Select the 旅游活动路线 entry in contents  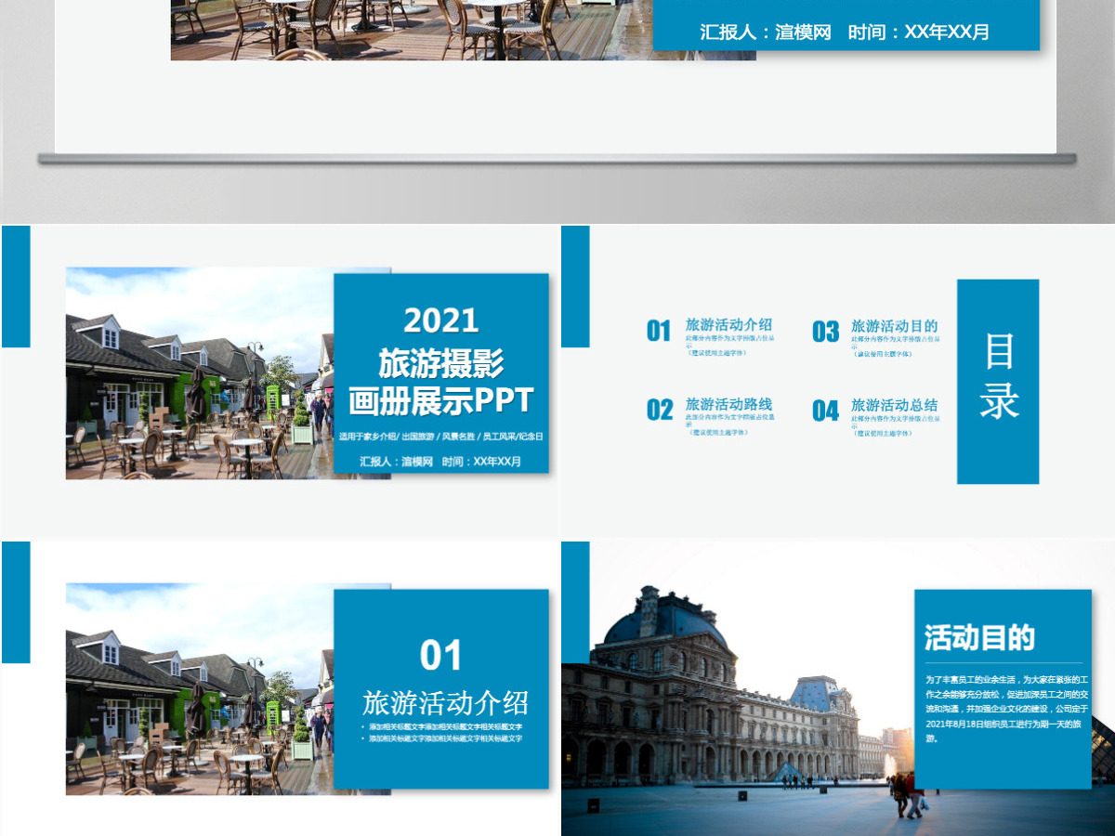coord(728,404)
